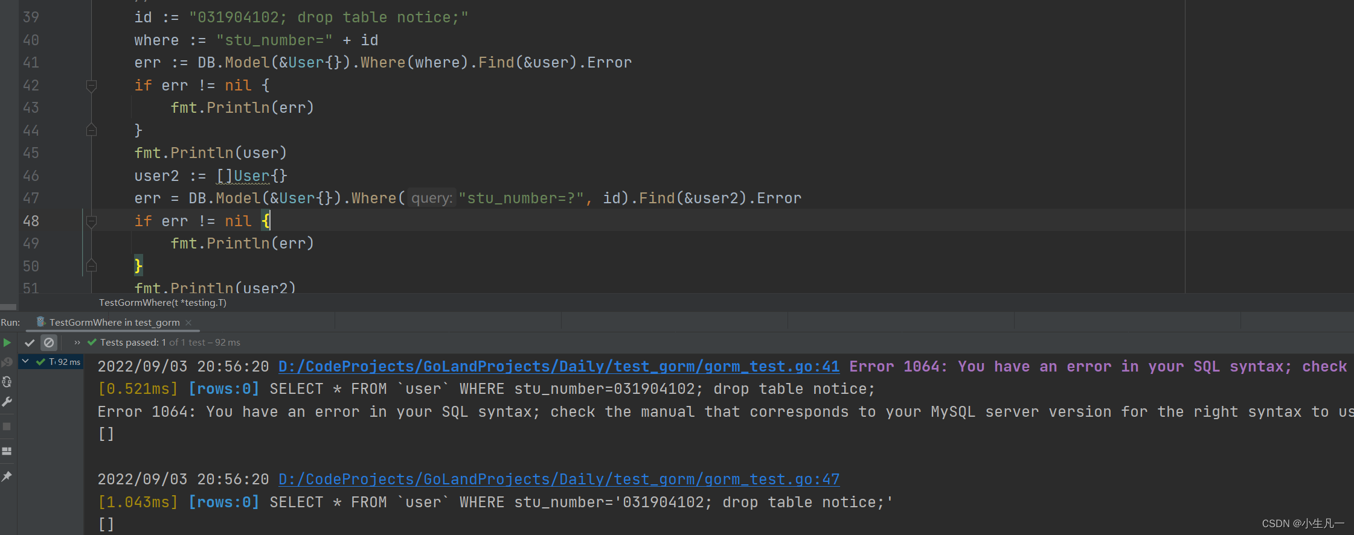Click the horizontal editor scrollbar thumb

coord(8,307)
